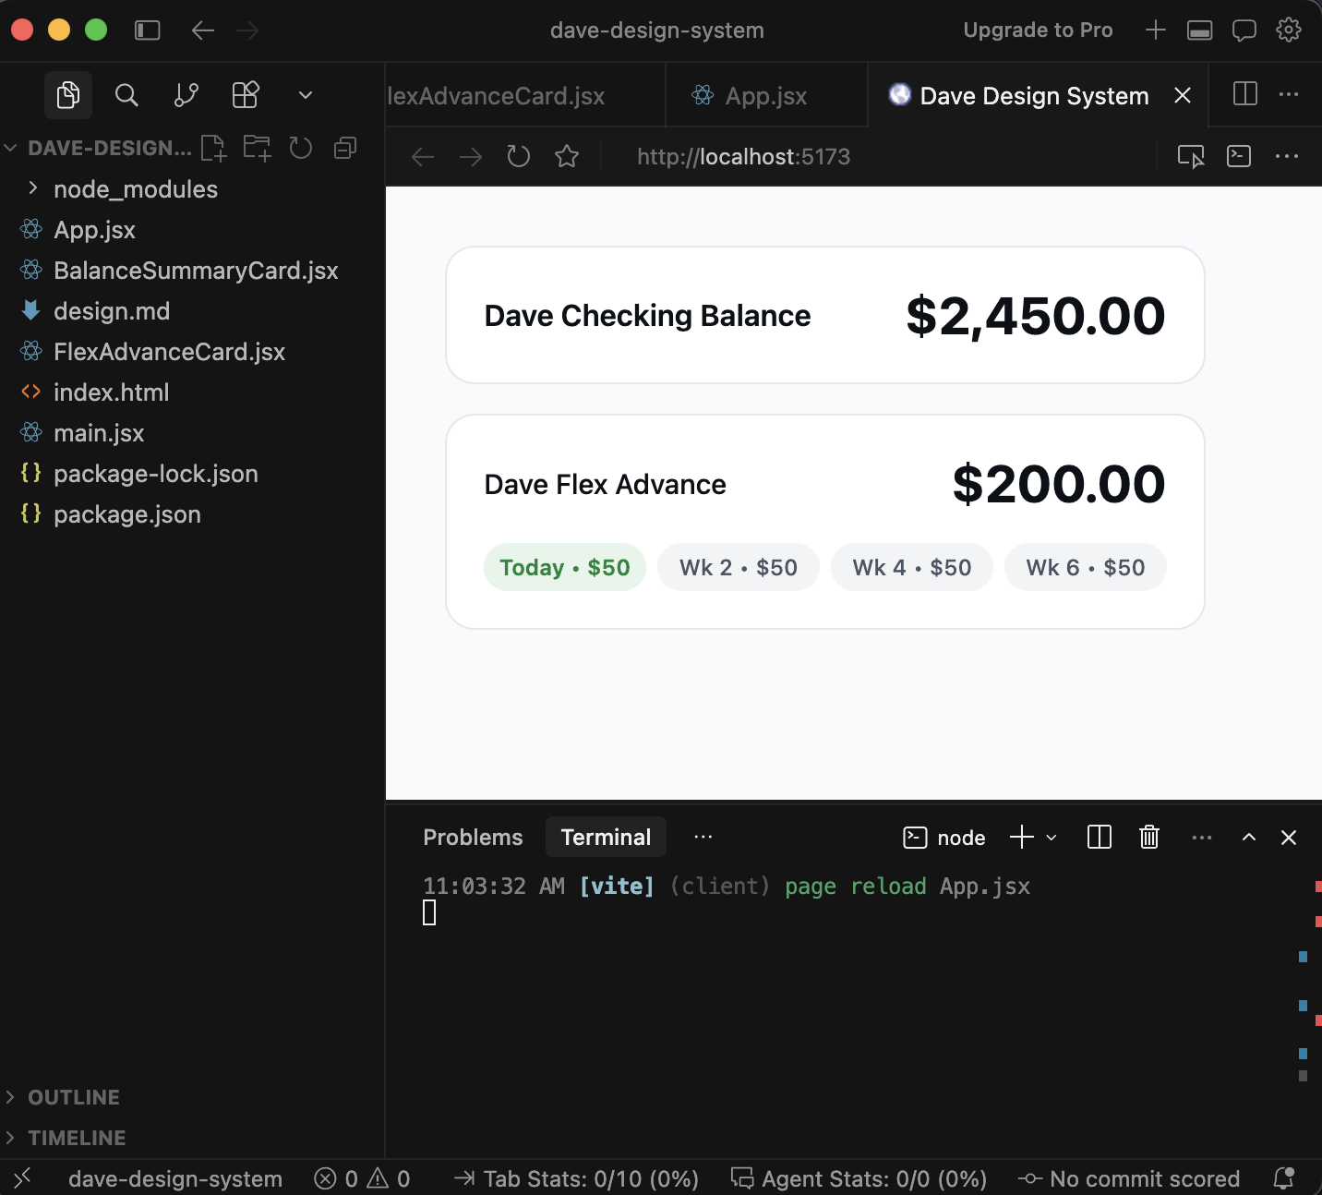The width and height of the screenshot is (1322, 1195).
Task: Click the Dave Flex Advance heading
Action: click(x=606, y=485)
